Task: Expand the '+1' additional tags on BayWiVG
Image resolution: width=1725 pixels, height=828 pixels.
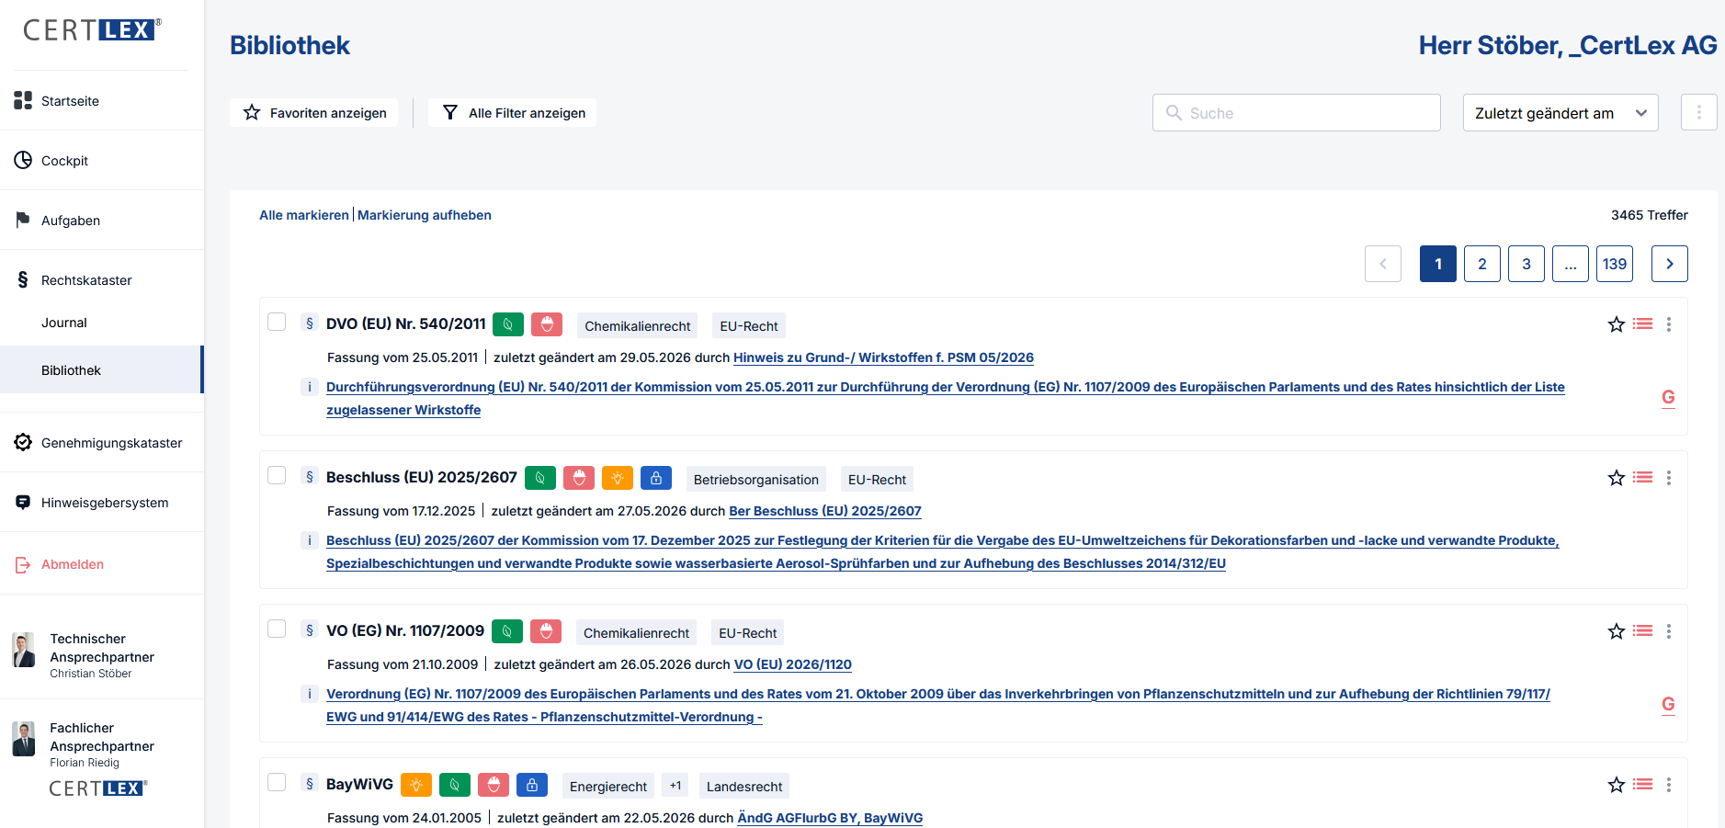Action: (675, 786)
